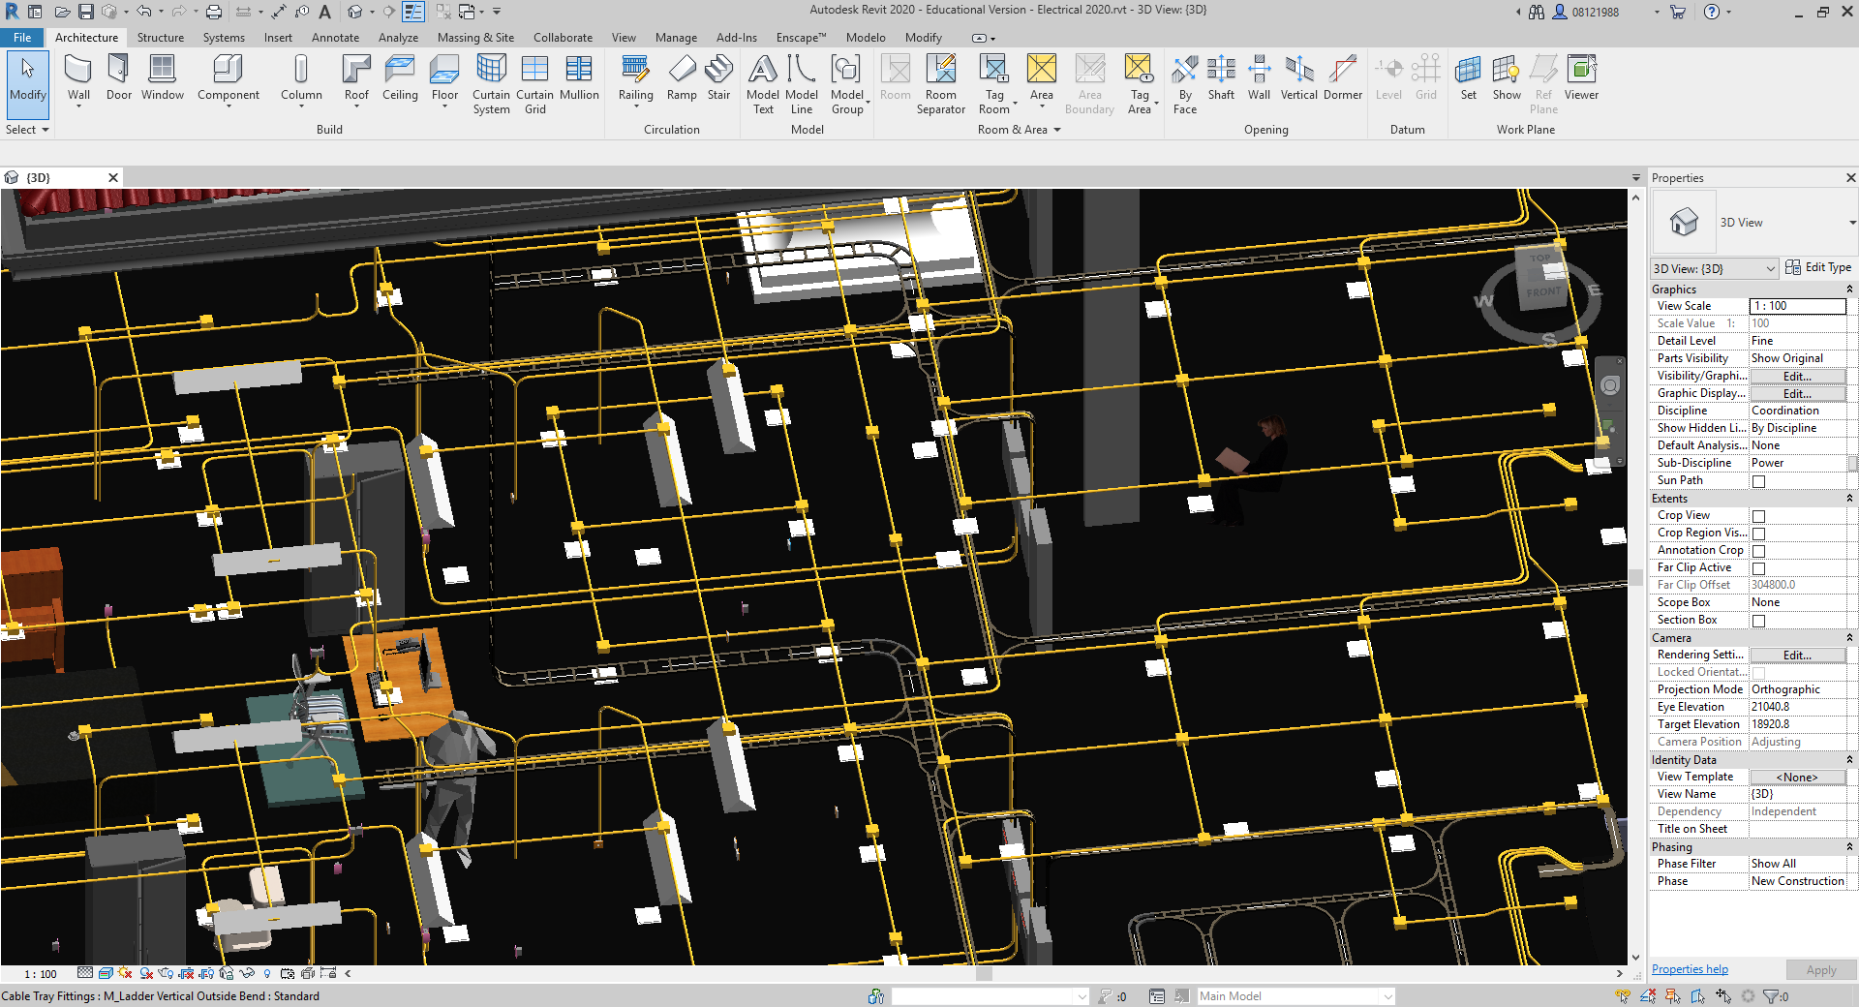Click the View Scale value field
1859x1007 pixels.
[x=1797, y=306]
